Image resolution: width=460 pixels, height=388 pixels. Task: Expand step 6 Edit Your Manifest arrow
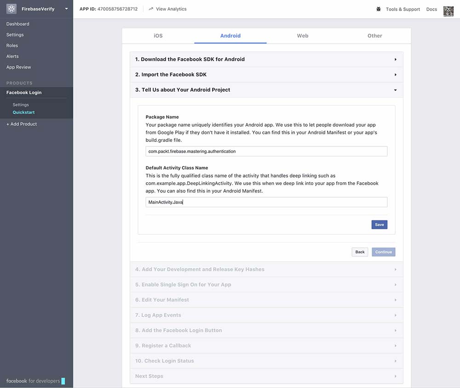[396, 300]
